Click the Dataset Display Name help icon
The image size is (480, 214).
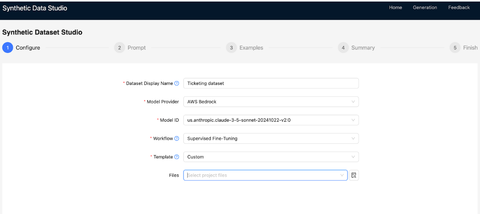click(177, 84)
